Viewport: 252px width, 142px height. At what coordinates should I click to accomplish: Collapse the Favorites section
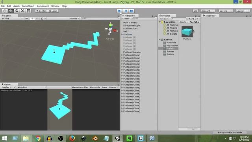(160, 22)
